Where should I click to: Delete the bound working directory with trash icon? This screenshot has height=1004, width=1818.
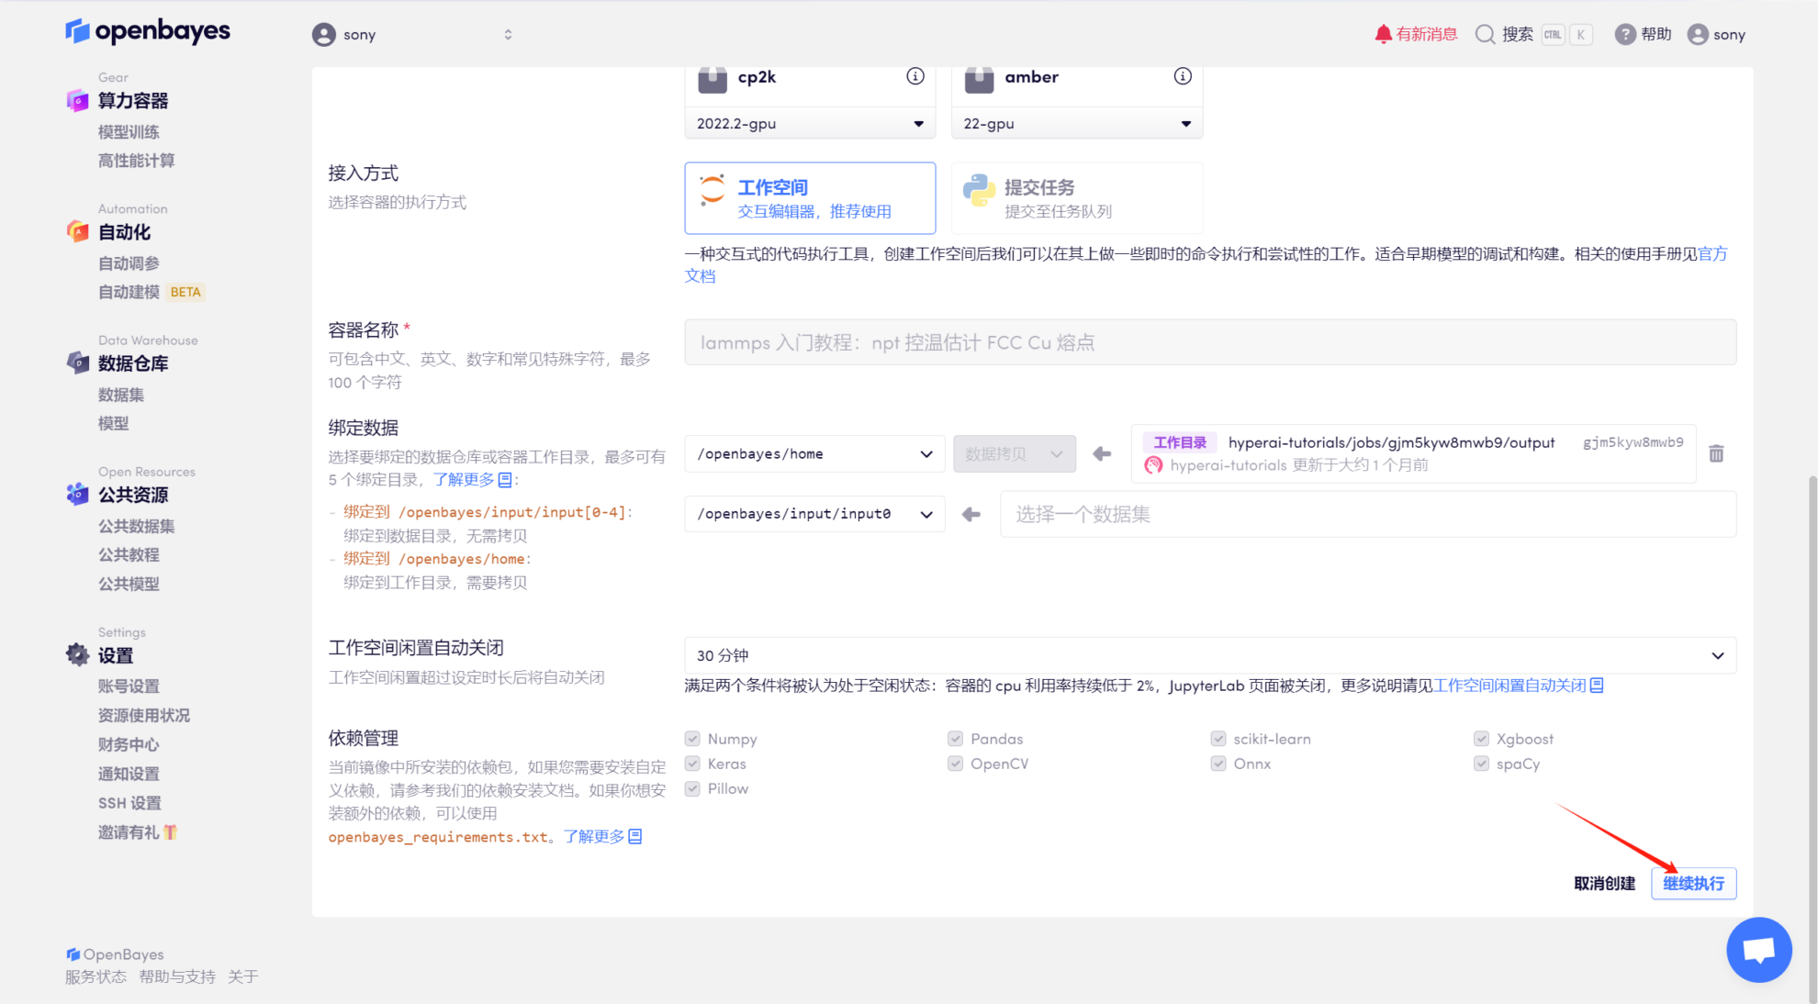[1716, 453]
